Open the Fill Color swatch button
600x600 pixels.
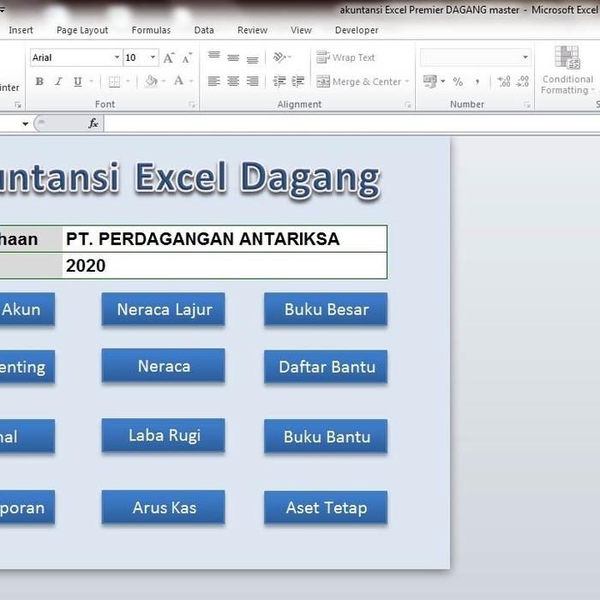151,81
